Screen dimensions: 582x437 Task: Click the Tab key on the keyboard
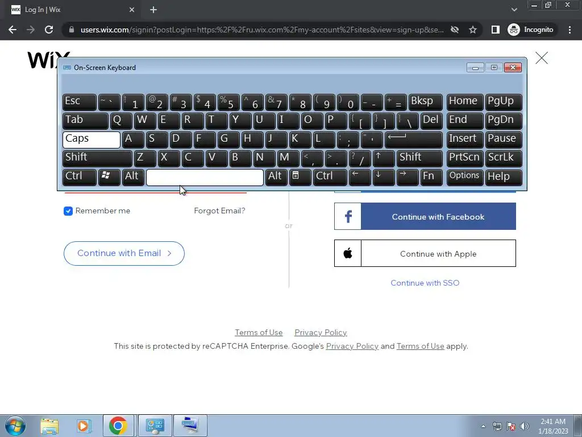point(85,121)
